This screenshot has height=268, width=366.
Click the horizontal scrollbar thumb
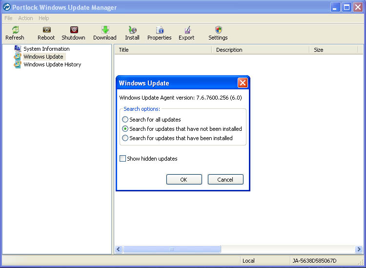coord(172,249)
